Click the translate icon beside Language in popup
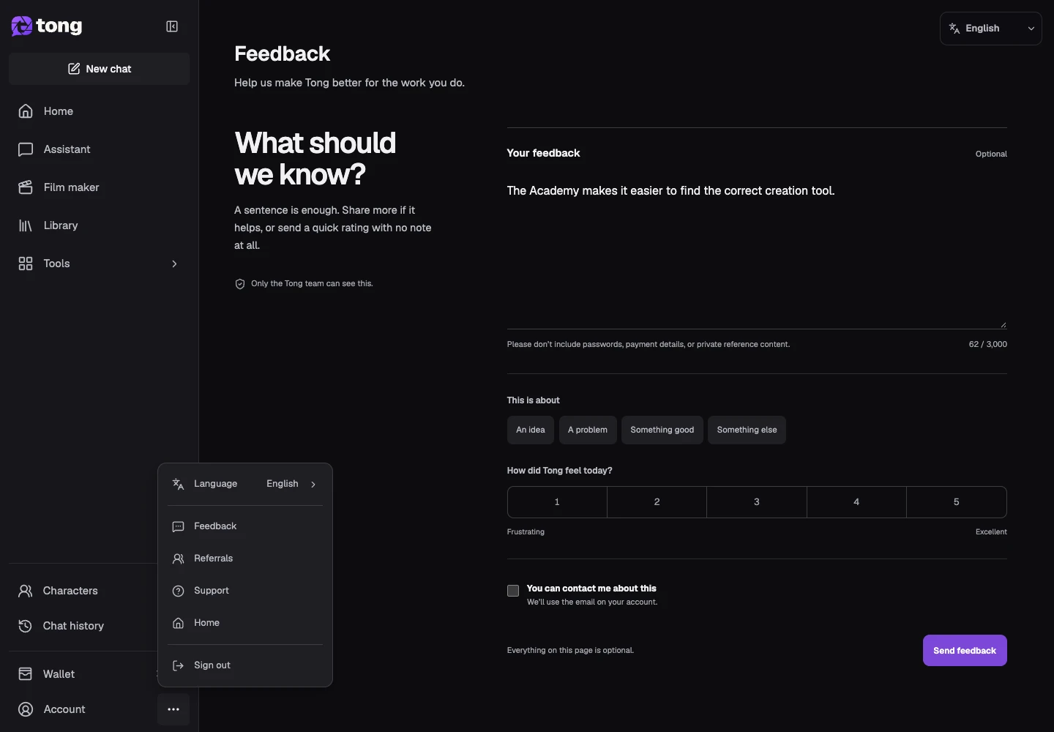 [x=178, y=484]
